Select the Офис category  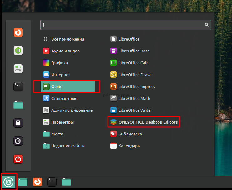point(67,86)
